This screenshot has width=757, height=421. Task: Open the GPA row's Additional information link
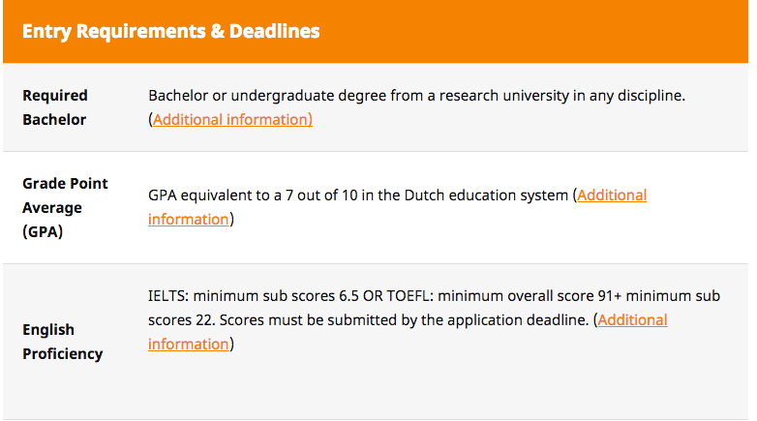(x=611, y=195)
